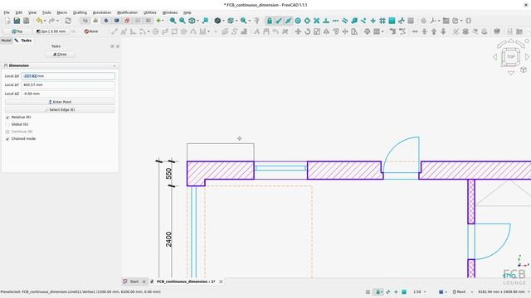Select the Scale tool icon
The width and height of the screenshot is (531, 298).
(317, 31)
